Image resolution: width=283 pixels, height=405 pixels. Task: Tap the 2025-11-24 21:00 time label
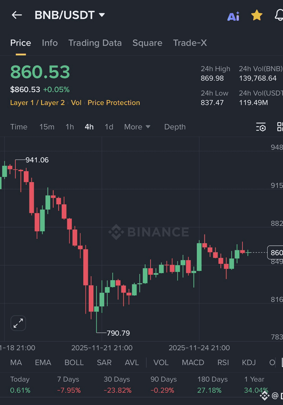[x=199, y=348]
